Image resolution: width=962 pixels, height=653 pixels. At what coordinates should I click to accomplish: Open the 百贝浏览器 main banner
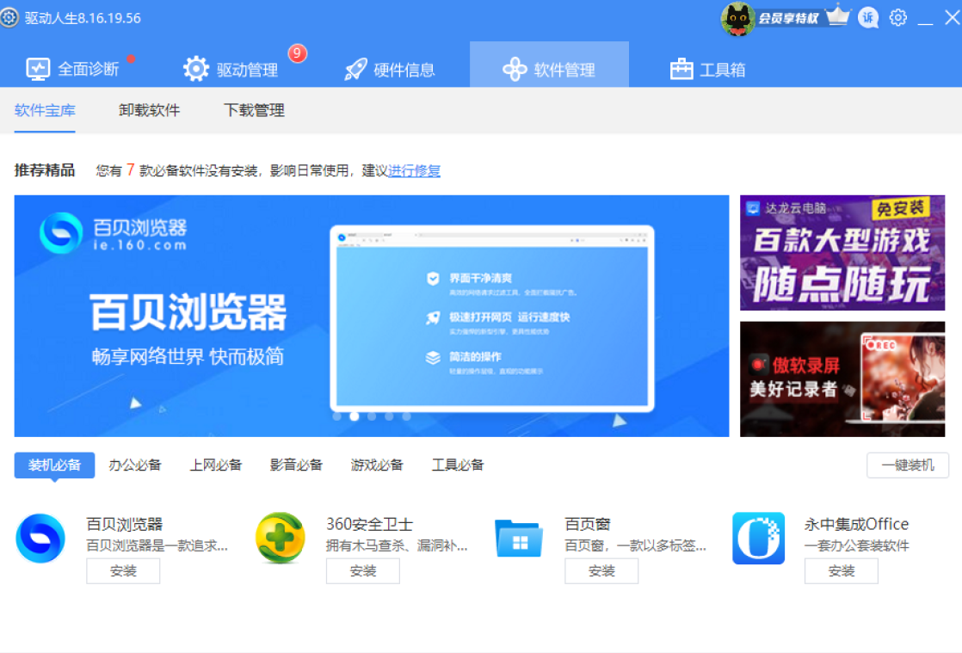[x=372, y=316]
